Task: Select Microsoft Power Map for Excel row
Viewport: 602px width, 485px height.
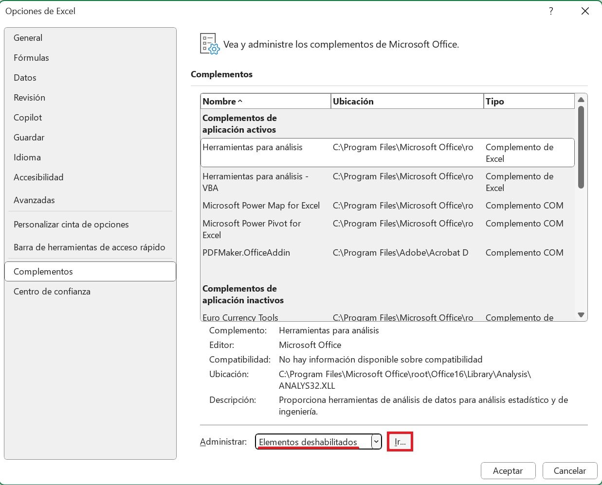Action: (x=261, y=206)
